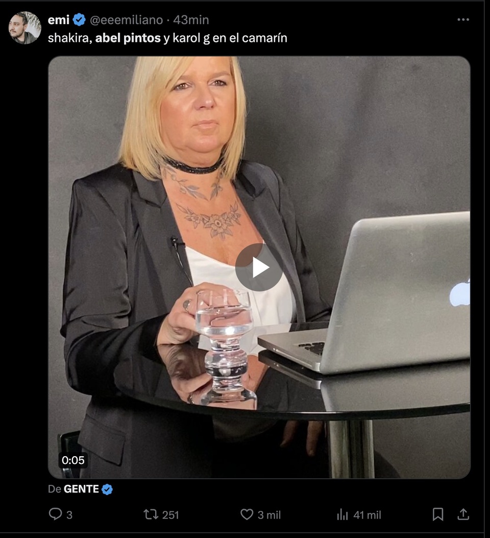Viewport: 490px width, 538px height.
Task: Open the GENTE source account
Action: 81,489
